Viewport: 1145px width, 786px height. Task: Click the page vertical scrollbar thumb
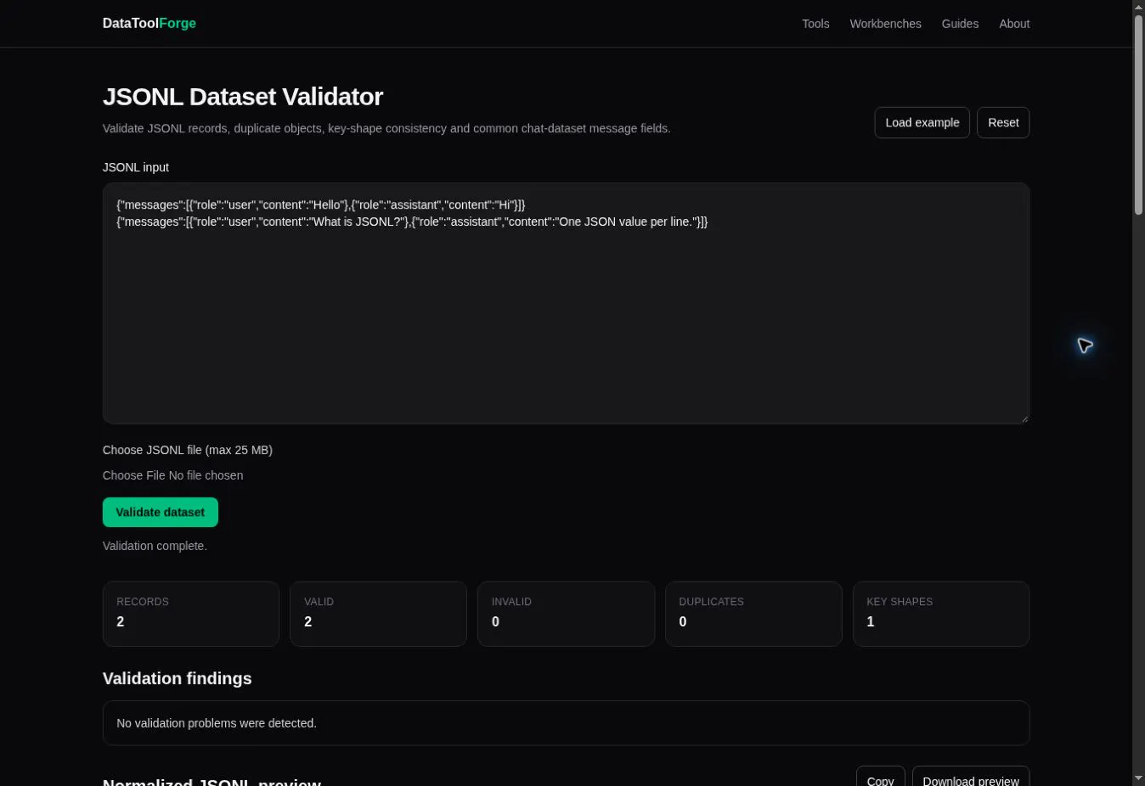pos(1138,115)
